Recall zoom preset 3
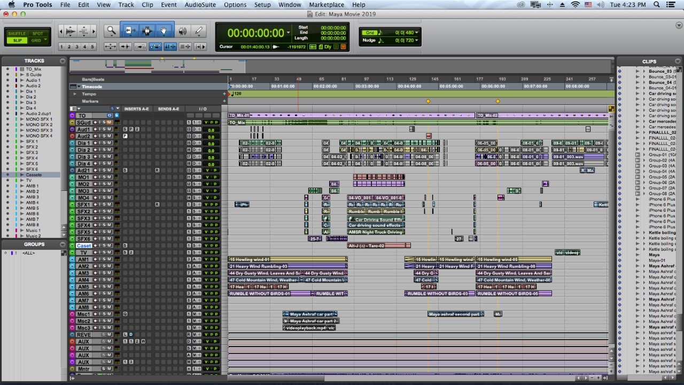Screen dimensions: 684x385 pyautogui.click(x=77, y=47)
